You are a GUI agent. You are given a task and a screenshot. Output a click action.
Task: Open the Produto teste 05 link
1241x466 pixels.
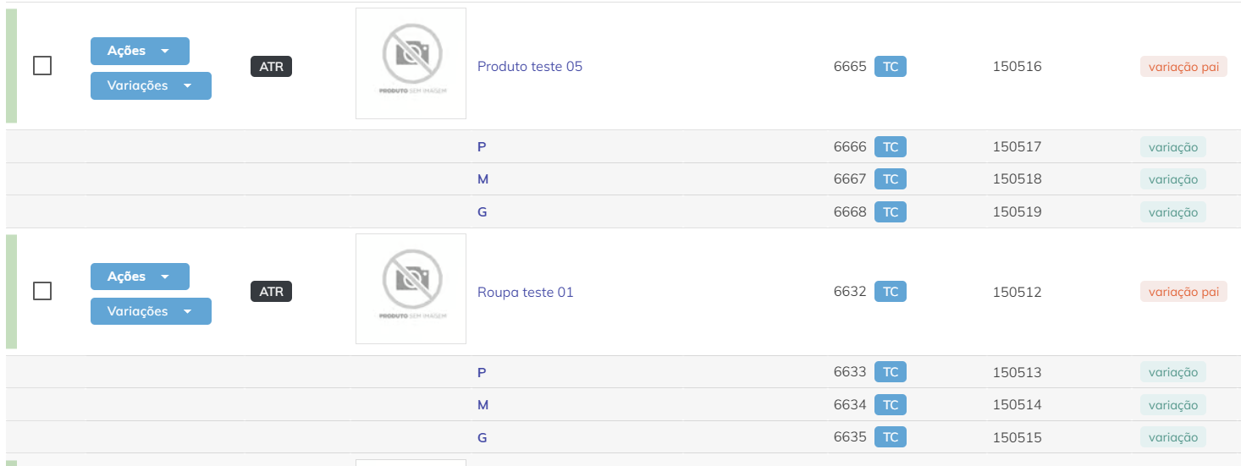click(530, 66)
